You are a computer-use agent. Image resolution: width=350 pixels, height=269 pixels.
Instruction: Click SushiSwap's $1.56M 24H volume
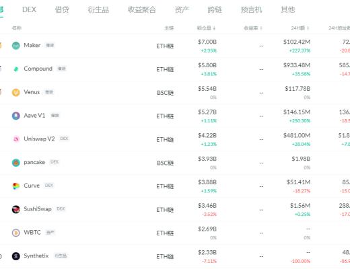pyautogui.click(x=300, y=206)
